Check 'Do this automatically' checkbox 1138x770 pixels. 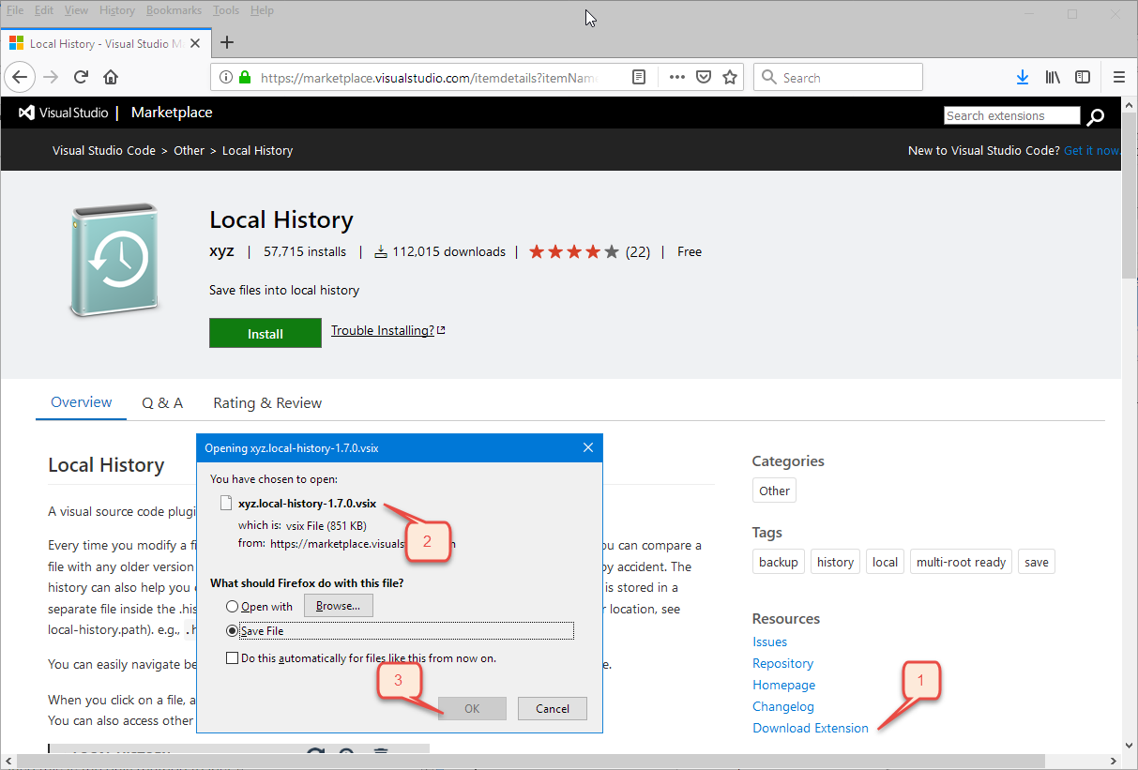(x=232, y=658)
